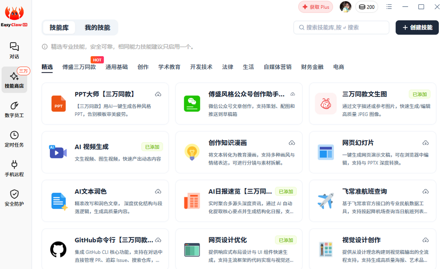The height and width of the screenshot is (269, 444).
Task: Select the 电商 category tab
Action: (x=339, y=67)
